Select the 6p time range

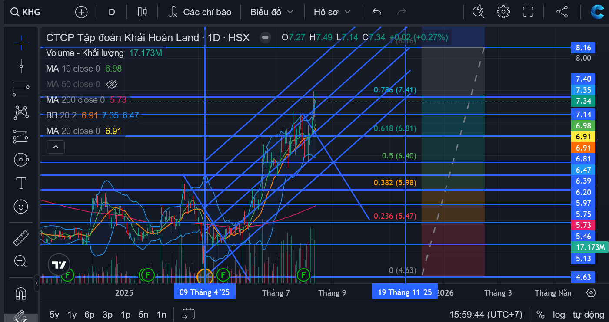90,314
